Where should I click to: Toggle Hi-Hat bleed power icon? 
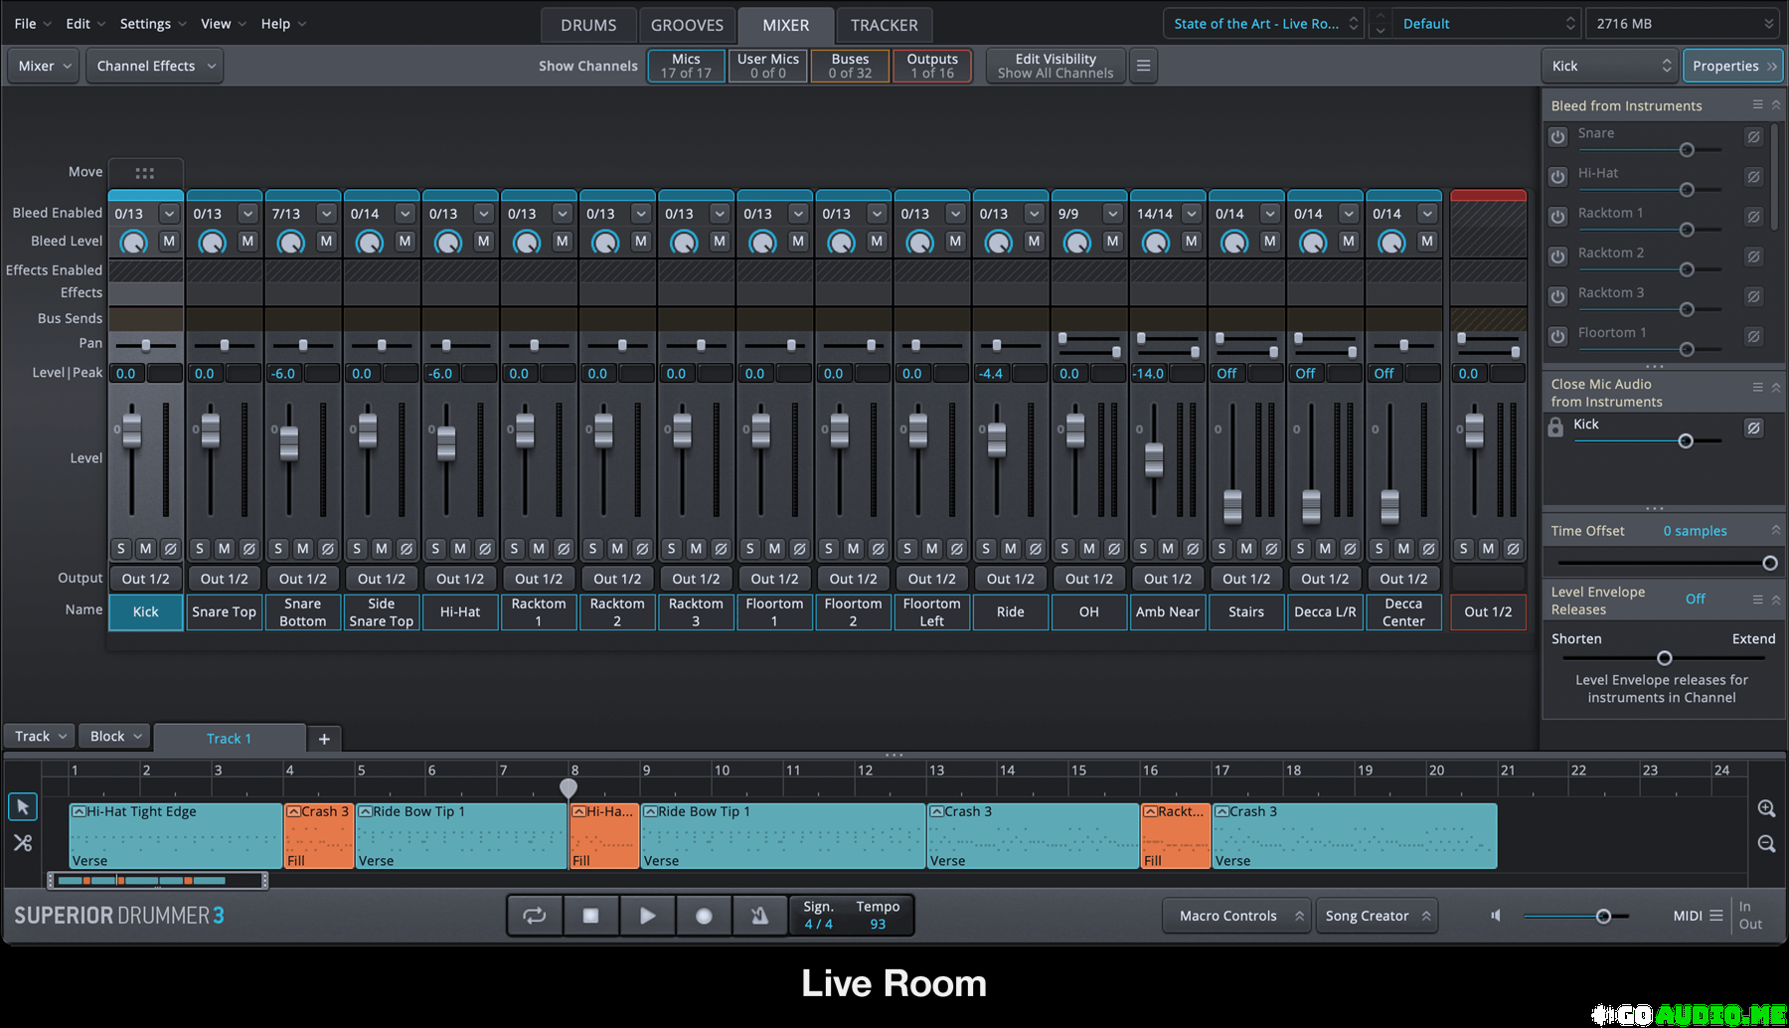(1557, 176)
